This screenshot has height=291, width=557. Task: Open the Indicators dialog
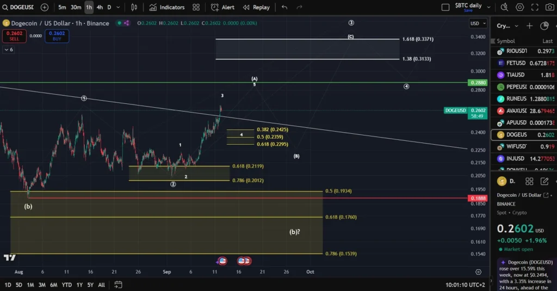click(x=166, y=7)
